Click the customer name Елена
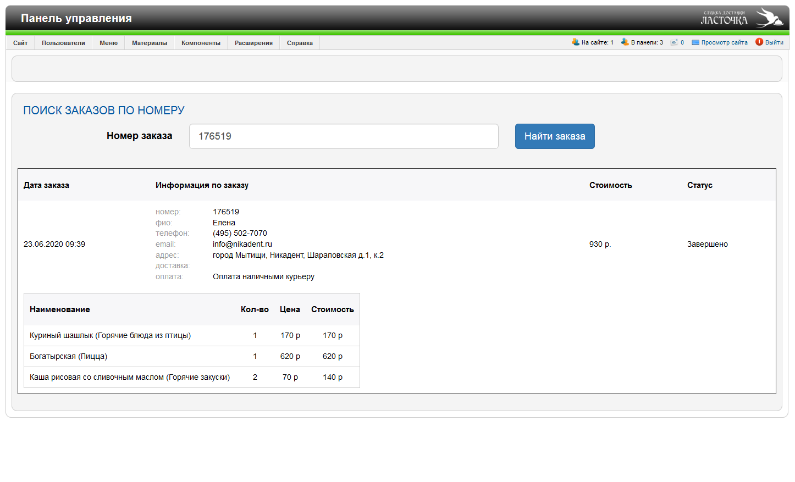Image resolution: width=795 pixels, height=482 pixels. (x=224, y=223)
